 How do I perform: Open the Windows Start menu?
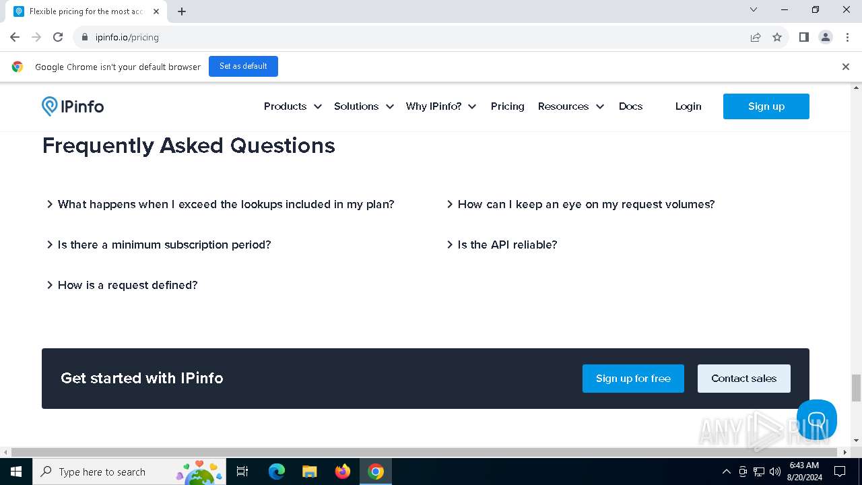click(x=16, y=472)
